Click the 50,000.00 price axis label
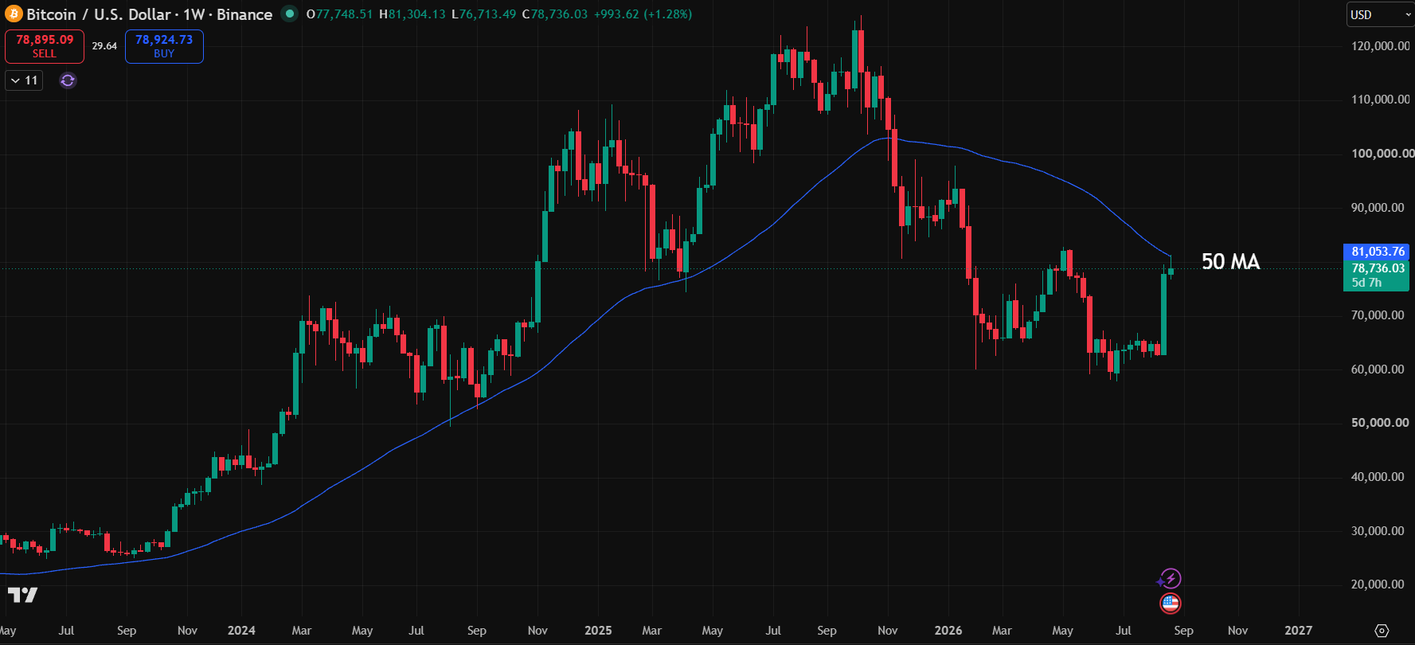1415x645 pixels. (1380, 423)
